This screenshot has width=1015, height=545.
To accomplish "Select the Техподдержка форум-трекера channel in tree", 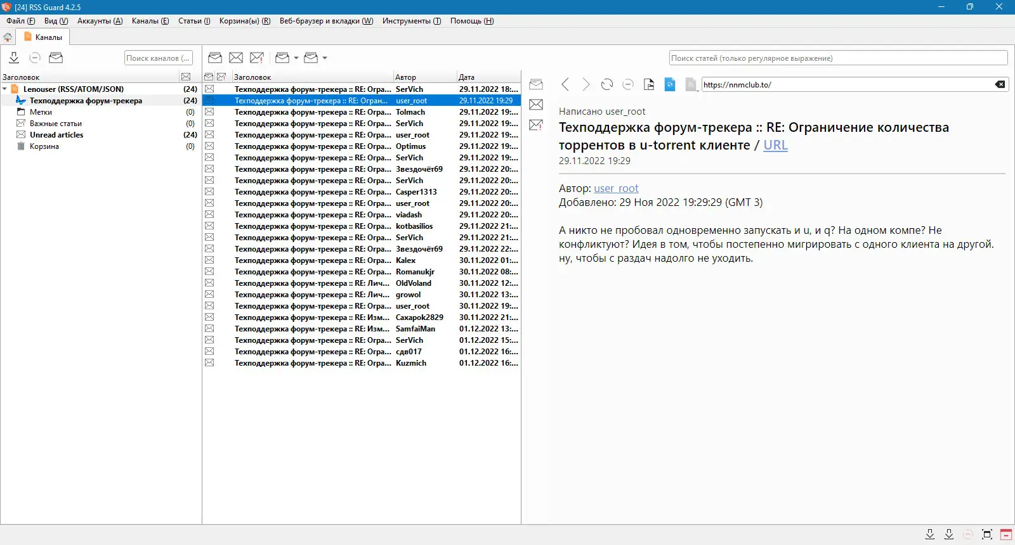I will point(86,101).
